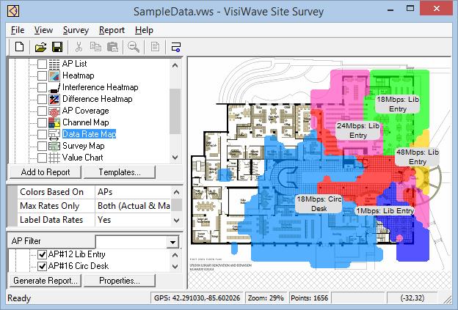
Task: Click the Channel Map icon
Action: click(x=54, y=122)
